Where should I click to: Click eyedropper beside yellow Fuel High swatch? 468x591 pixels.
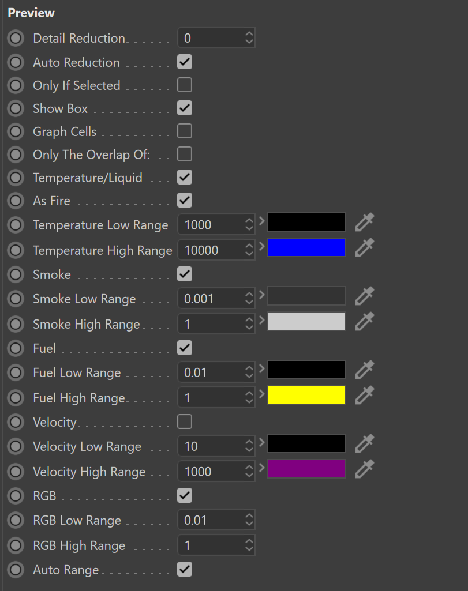click(x=364, y=395)
